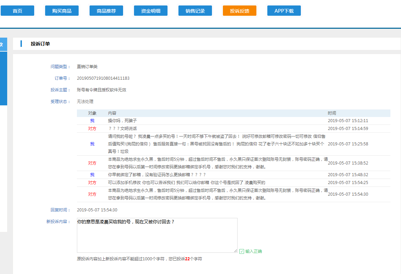Open the 销售记录 navigation tab
401x274 pixels.
(x=195, y=11)
